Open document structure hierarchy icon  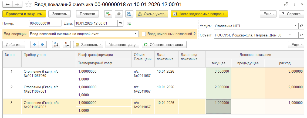pyautogui.click(x=129, y=14)
